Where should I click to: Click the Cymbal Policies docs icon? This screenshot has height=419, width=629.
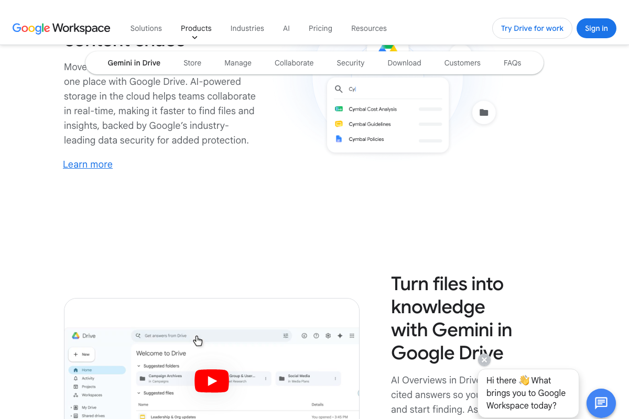click(339, 139)
